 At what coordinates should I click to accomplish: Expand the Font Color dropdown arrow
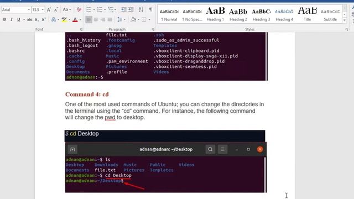click(x=80, y=20)
